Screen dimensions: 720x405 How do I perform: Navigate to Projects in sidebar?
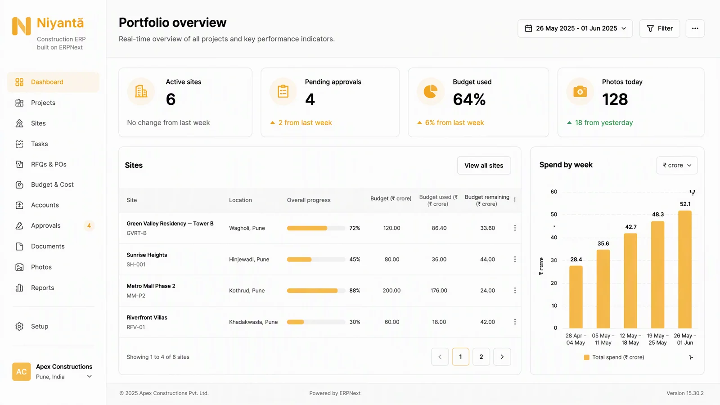(x=54, y=103)
